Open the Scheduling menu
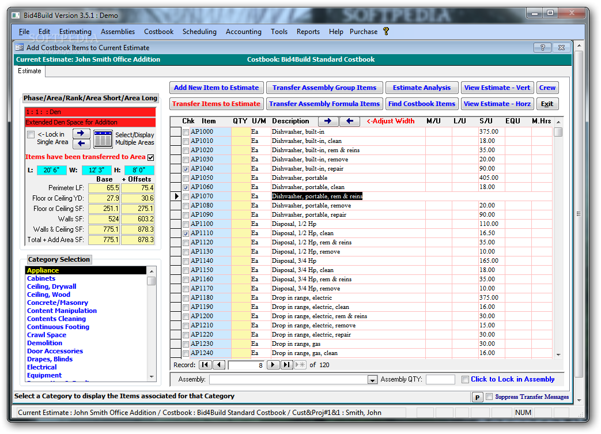601x434 pixels. coord(199,32)
